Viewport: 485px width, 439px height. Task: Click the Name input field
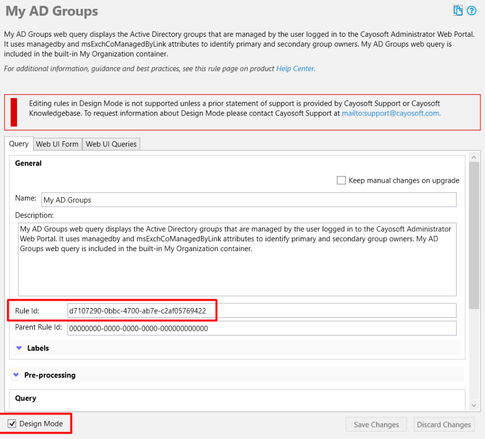click(249, 200)
